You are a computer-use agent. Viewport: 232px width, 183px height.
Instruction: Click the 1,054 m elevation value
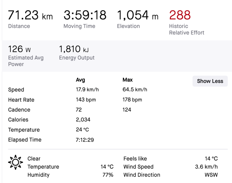coord(137,15)
